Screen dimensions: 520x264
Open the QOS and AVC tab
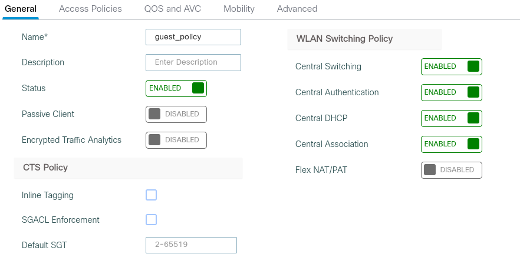[173, 9]
